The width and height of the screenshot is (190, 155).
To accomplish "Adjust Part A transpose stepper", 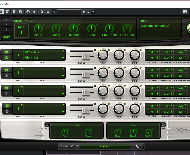I will coord(157,52).
